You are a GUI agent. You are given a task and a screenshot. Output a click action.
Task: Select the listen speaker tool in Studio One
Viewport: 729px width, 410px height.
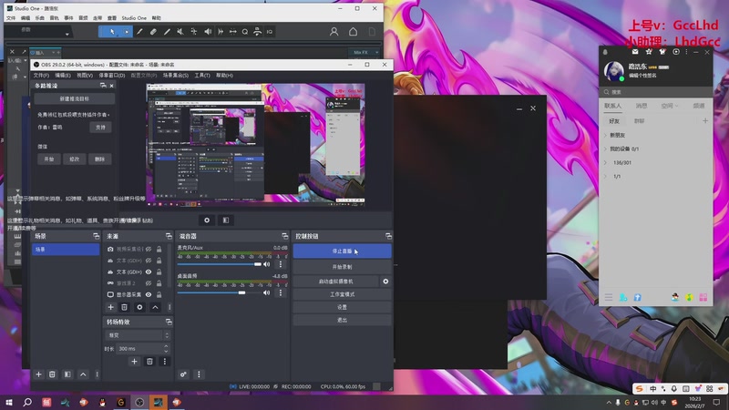pyautogui.click(x=208, y=32)
